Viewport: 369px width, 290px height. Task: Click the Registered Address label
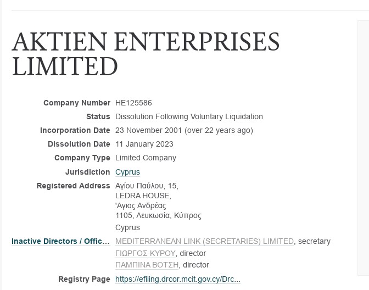[73, 186]
